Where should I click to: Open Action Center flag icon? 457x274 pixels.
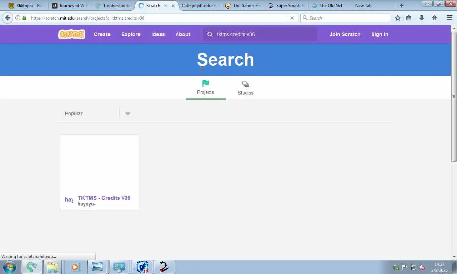[405, 267]
